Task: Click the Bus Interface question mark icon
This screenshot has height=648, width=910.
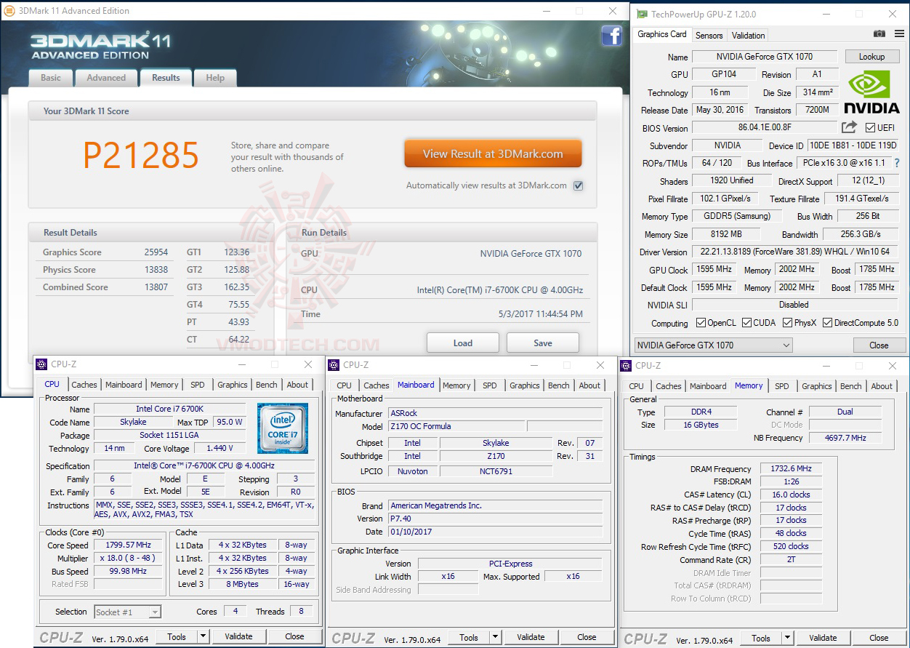Action: (x=897, y=163)
